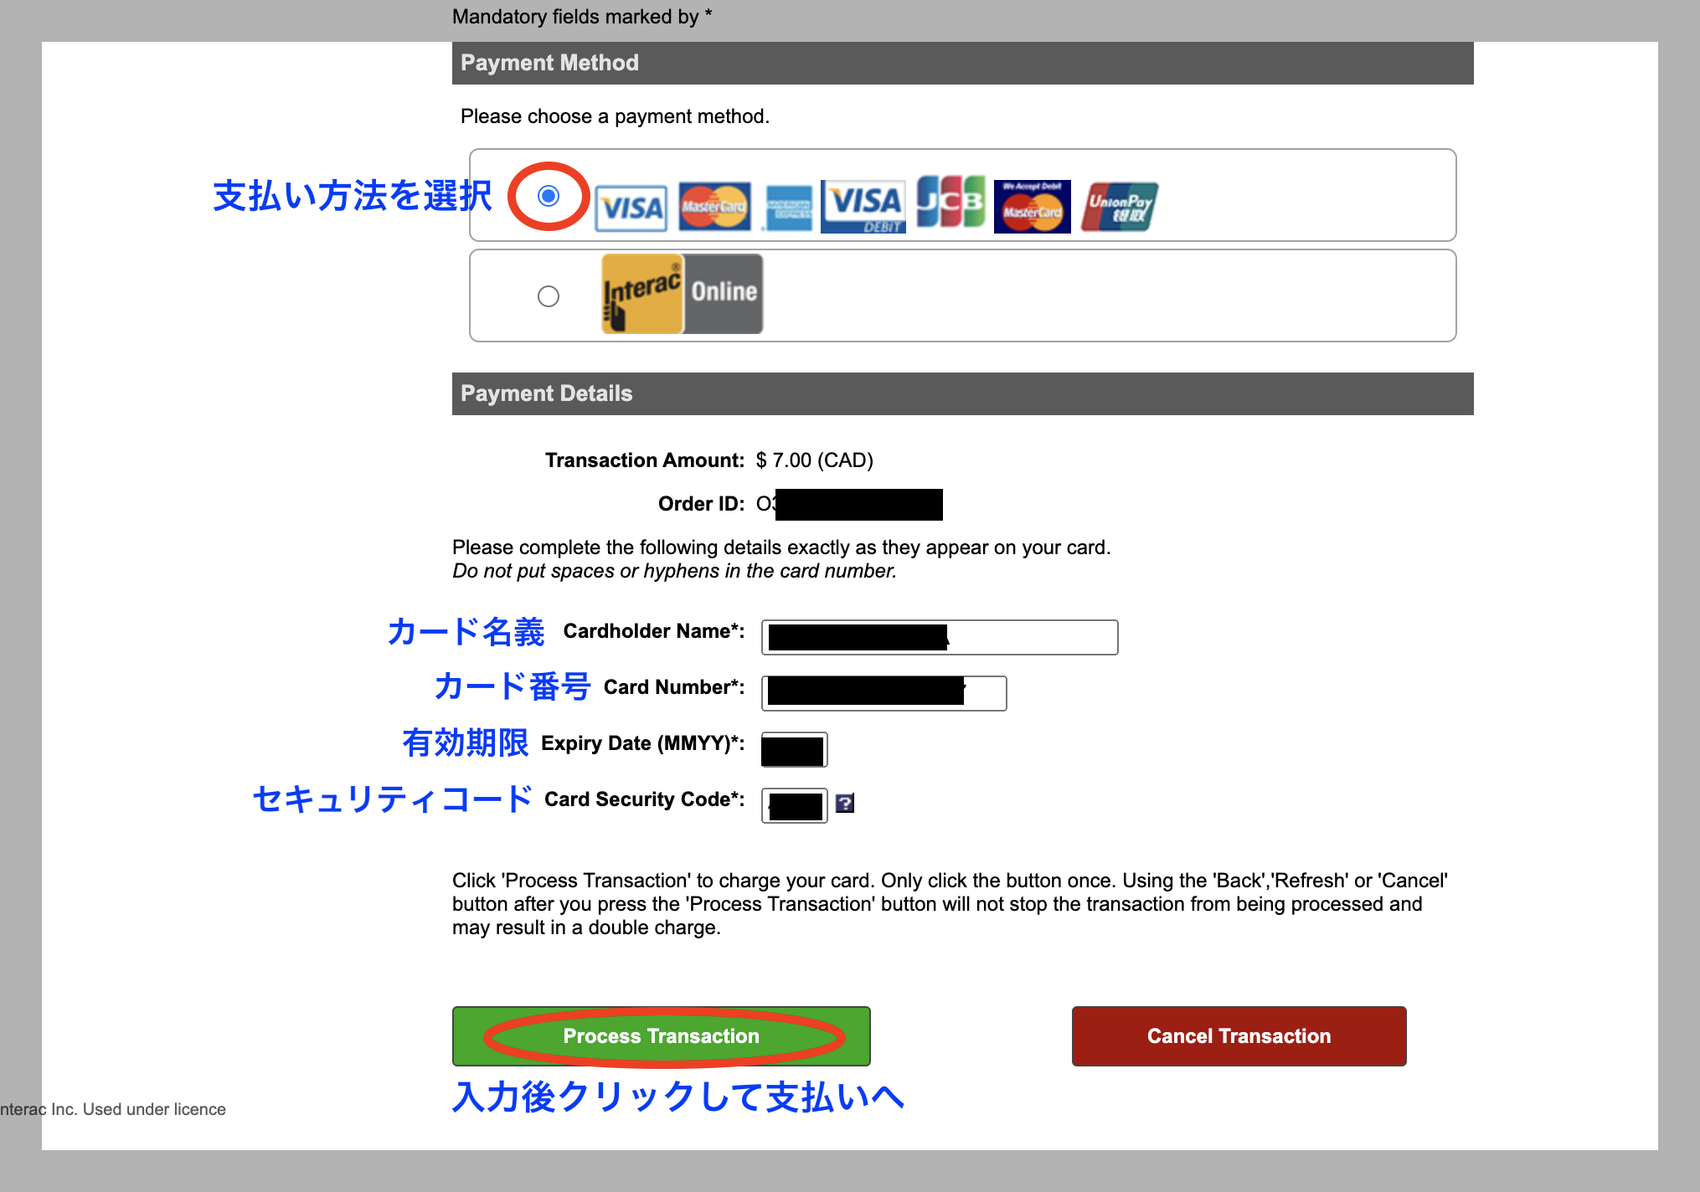Focus the Cardholder Name input field
Image resolution: width=1700 pixels, height=1192 pixels.
click(940, 637)
